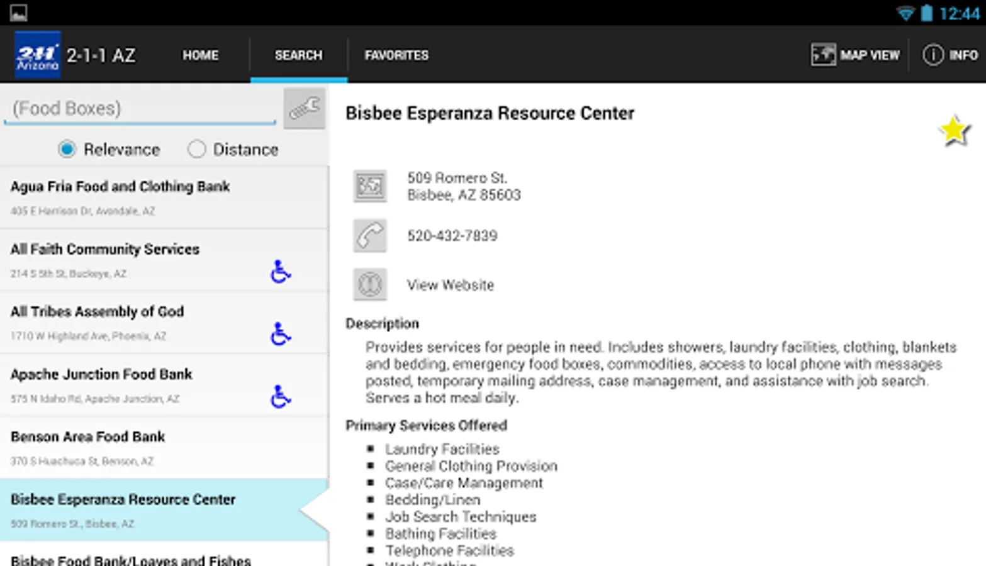
Task: Tap the Telephone Facilities service item
Action: pyautogui.click(x=449, y=551)
